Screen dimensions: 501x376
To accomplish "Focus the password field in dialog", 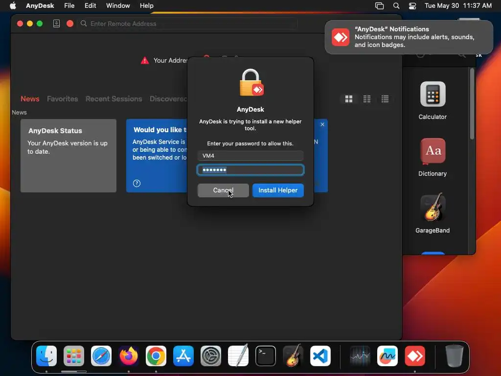I will pos(250,170).
